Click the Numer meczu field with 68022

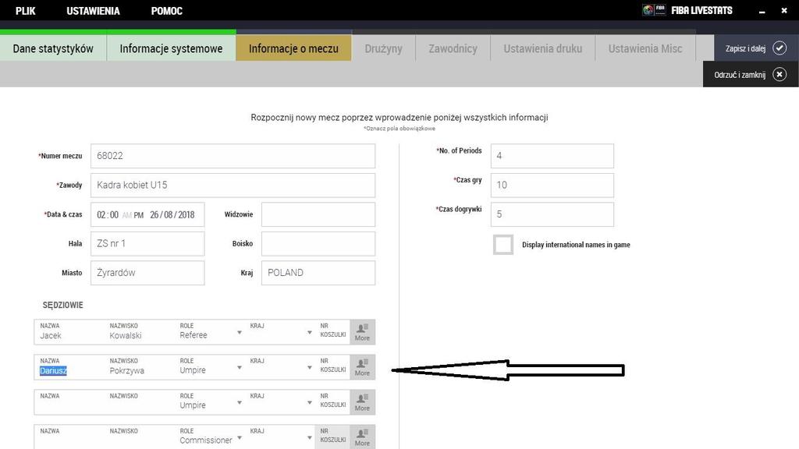[x=233, y=156]
